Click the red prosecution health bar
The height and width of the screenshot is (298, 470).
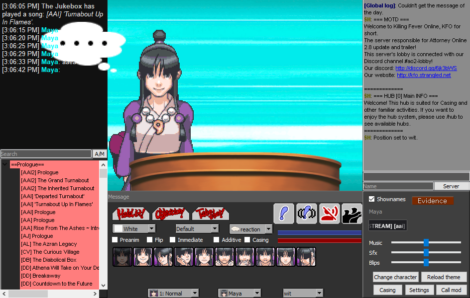pos(320,240)
